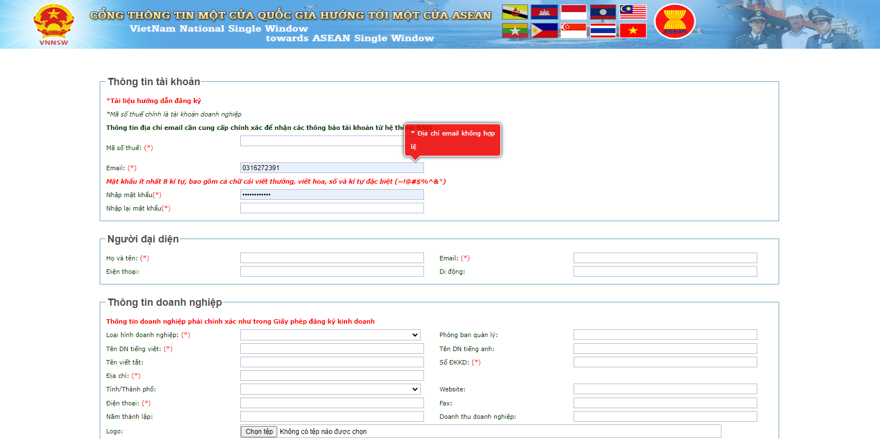Click the Singapore flag icon

574,30
